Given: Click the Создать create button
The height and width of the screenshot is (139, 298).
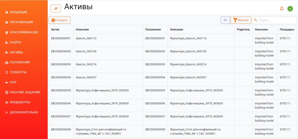Looking at the screenshot, I should point(60,20).
